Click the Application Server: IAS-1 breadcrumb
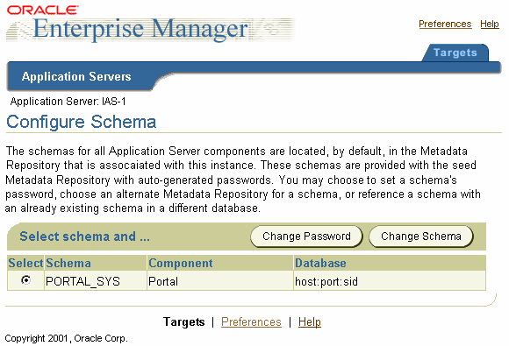509x346 pixels. pos(68,102)
